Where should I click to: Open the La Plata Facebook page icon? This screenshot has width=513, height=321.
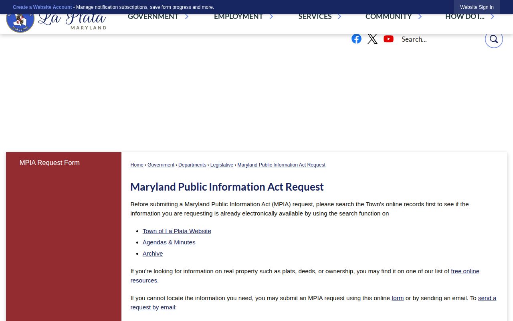(356, 39)
